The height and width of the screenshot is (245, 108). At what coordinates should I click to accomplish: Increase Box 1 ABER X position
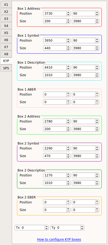(68, 93)
